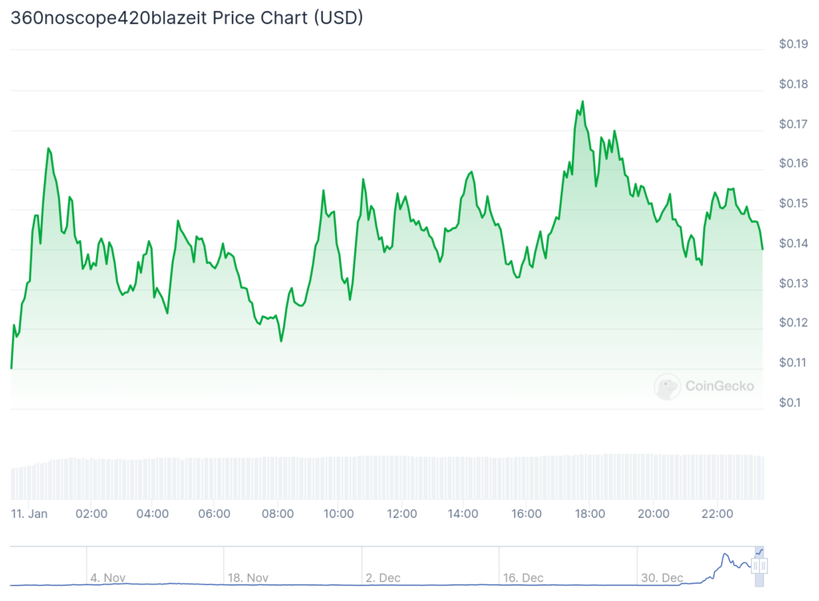Screen dimensions: 819x601
Task: Click the $0.14 price axis label
Action: (x=793, y=243)
